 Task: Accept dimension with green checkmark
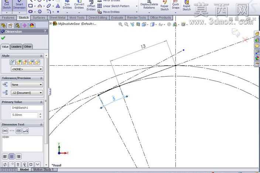click(3, 38)
